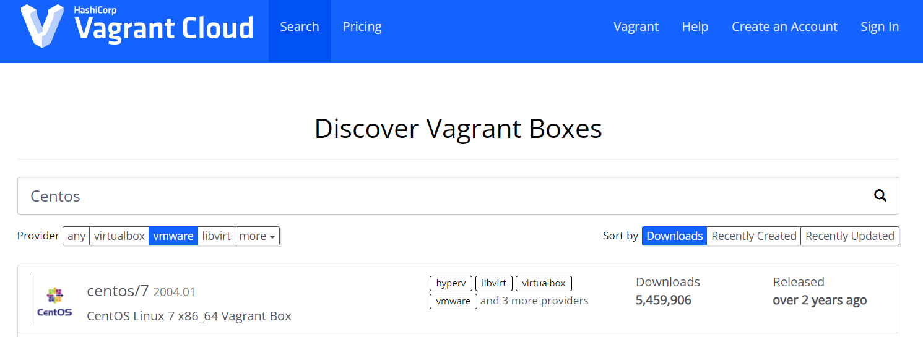Click 'over 2 years ago' release text
The width and height of the screenshot is (923, 337).
[x=820, y=301]
